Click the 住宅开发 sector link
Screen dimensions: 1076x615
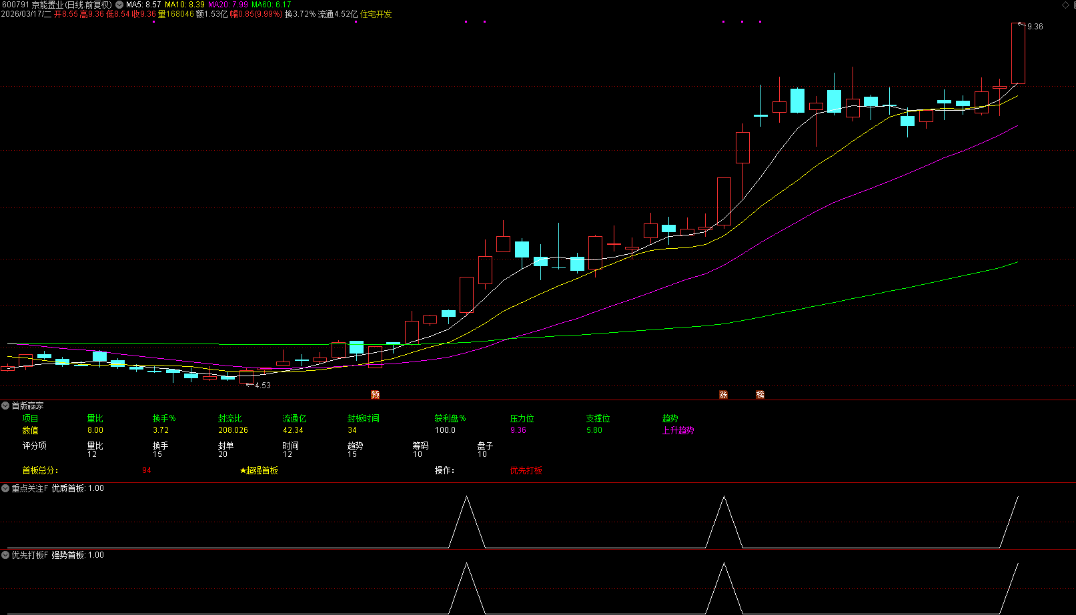[376, 14]
